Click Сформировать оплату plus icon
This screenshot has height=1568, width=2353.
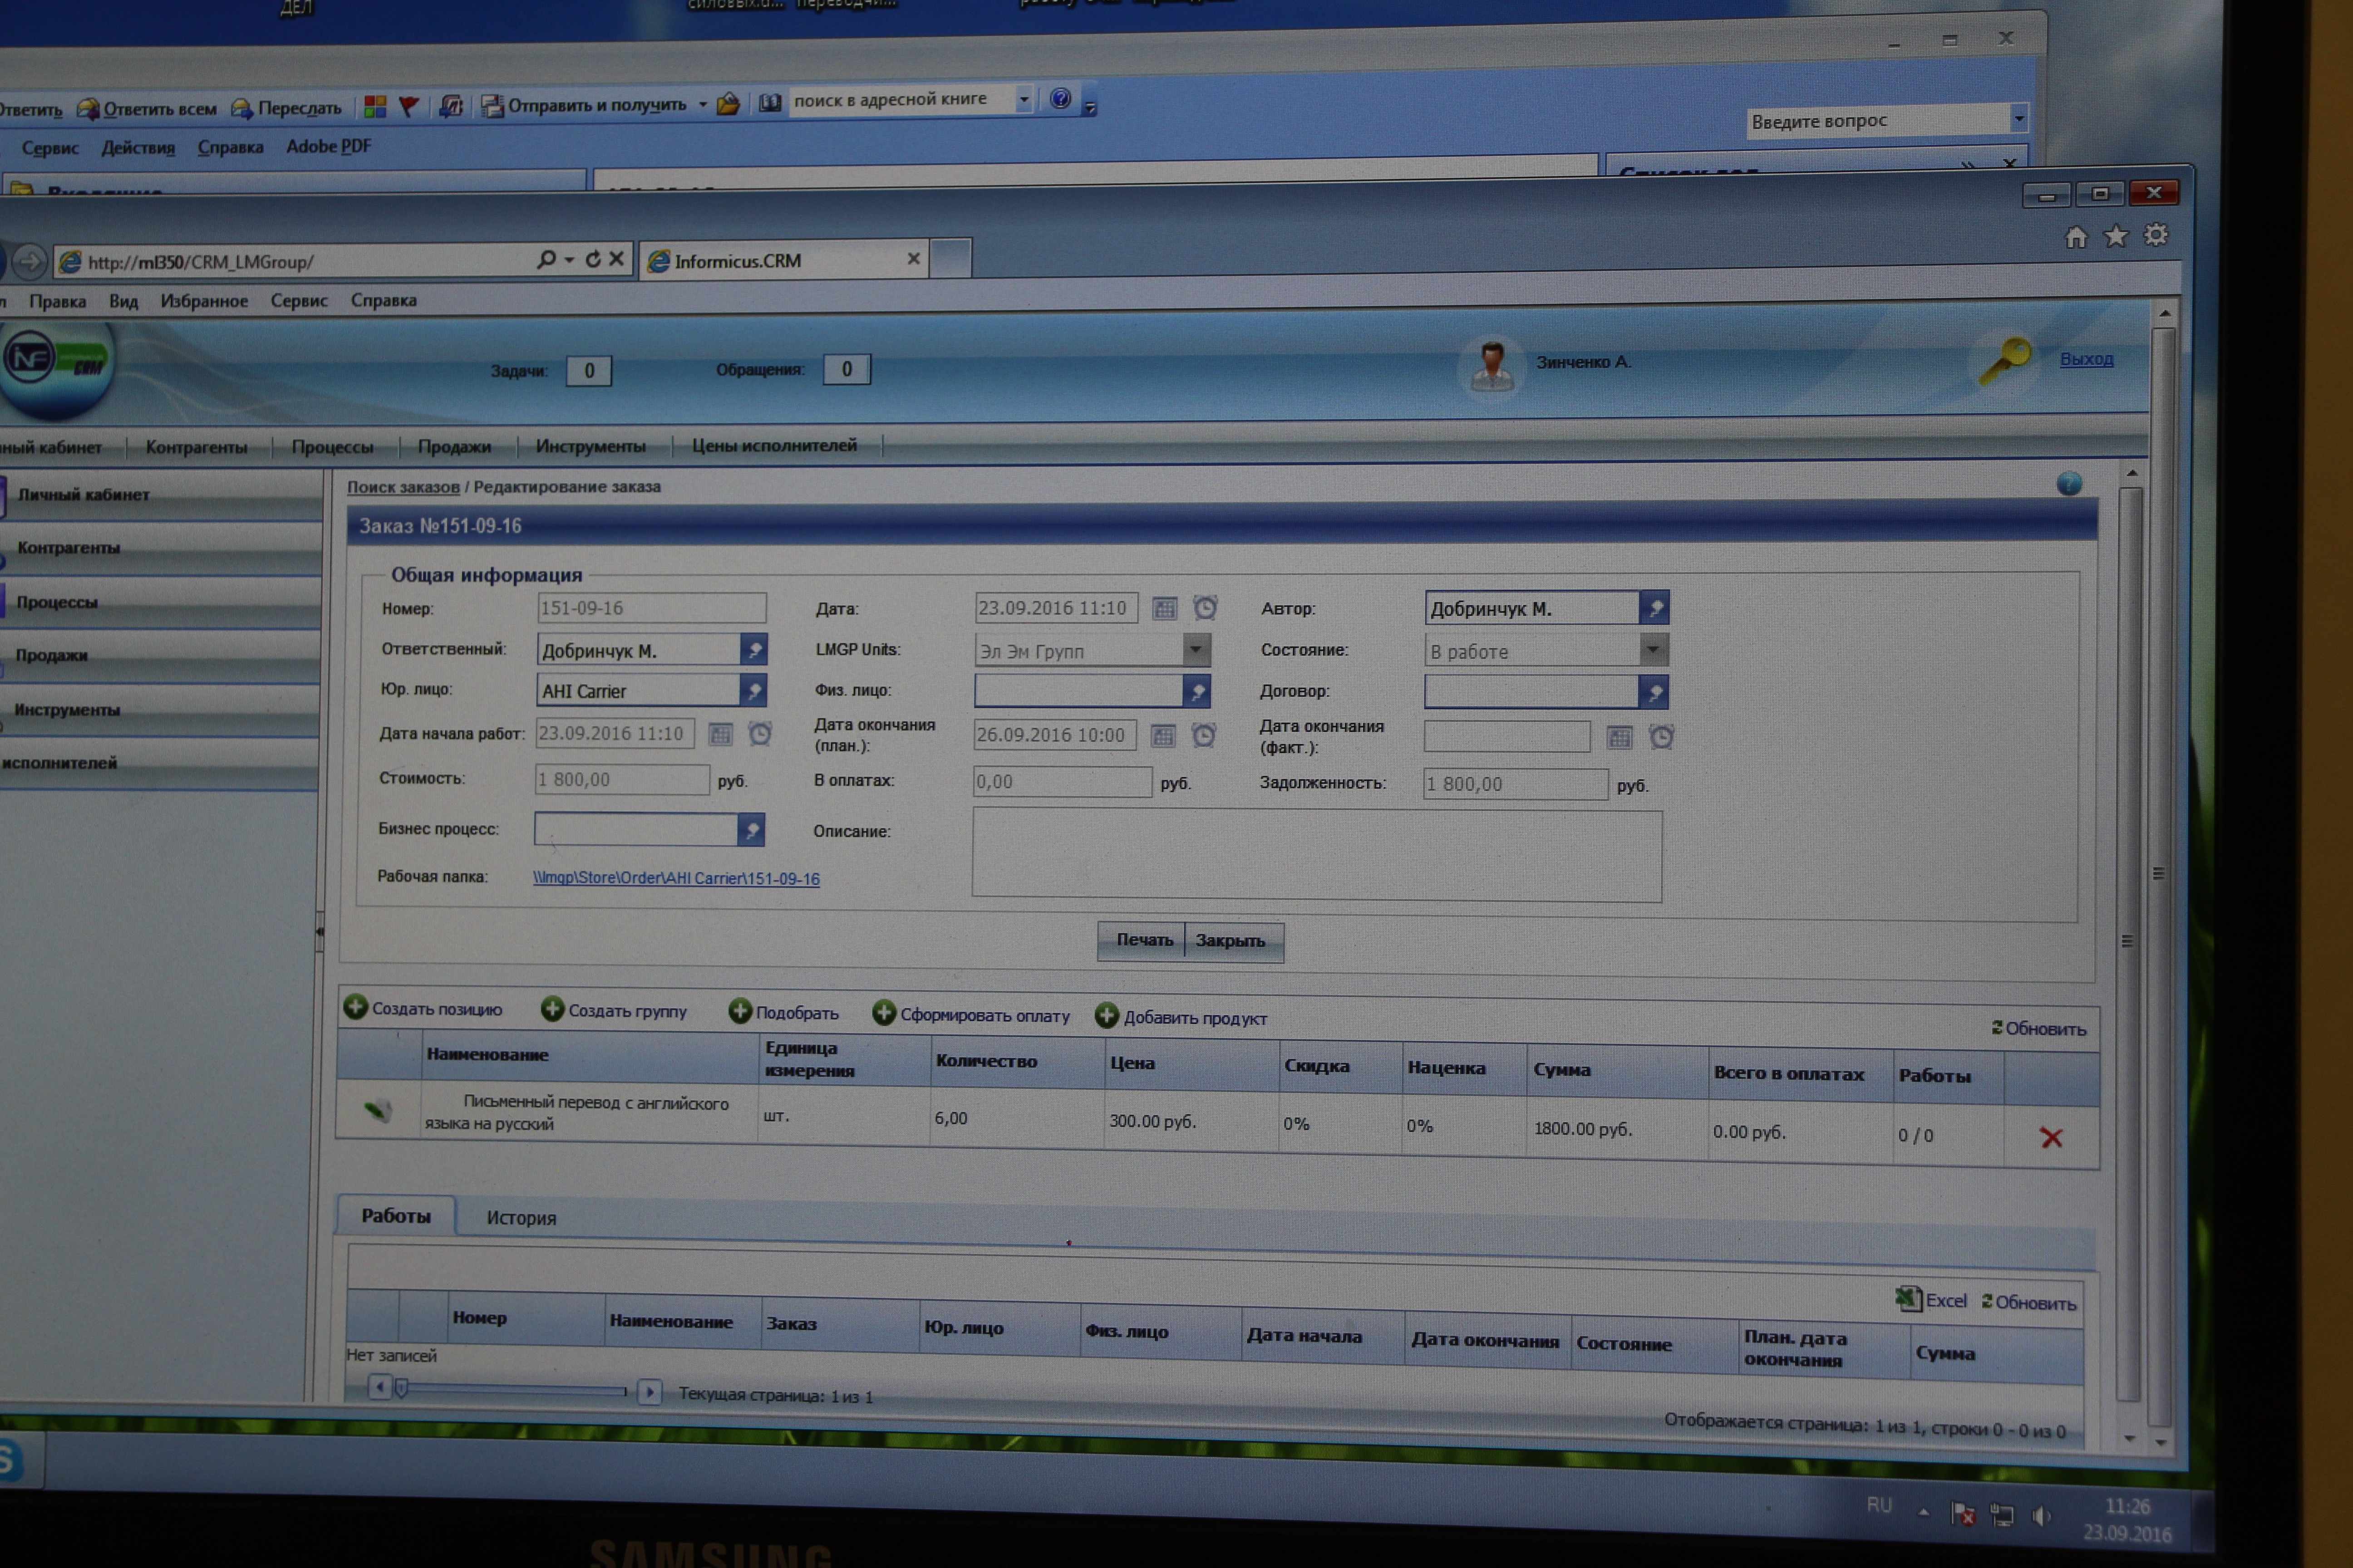[x=883, y=1013]
